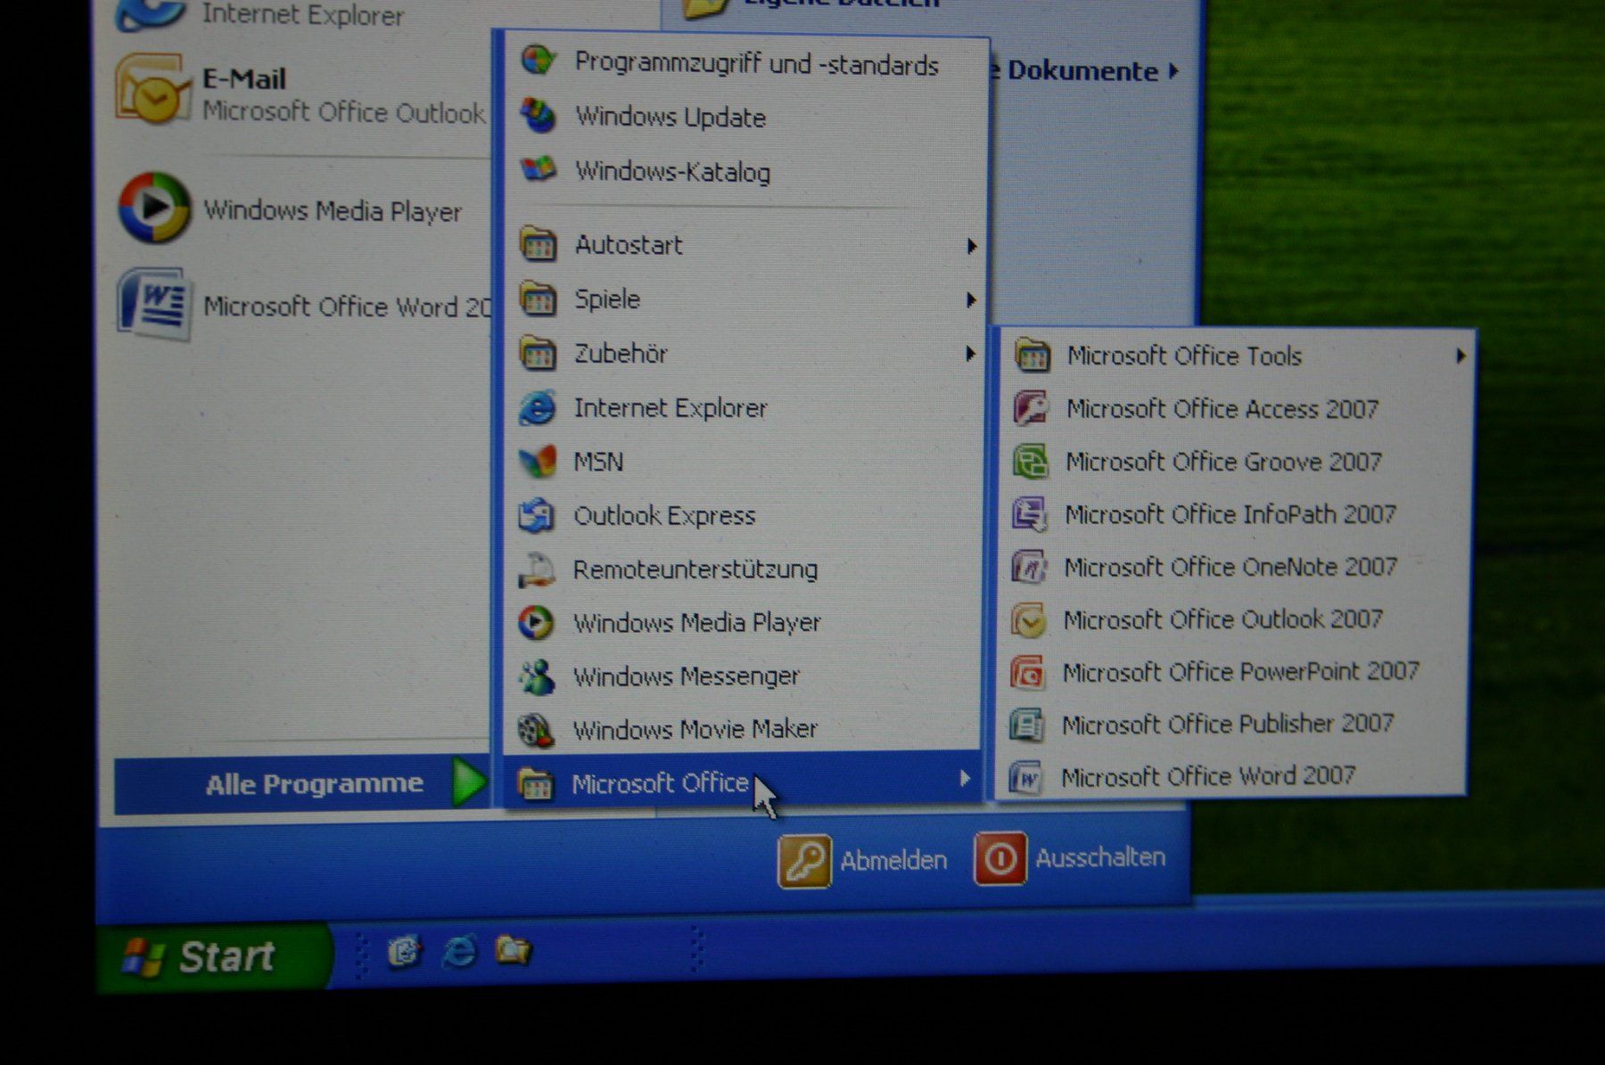Expand the Spiele submenu arrow
The height and width of the screenshot is (1065, 1605).
[x=971, y=300]
